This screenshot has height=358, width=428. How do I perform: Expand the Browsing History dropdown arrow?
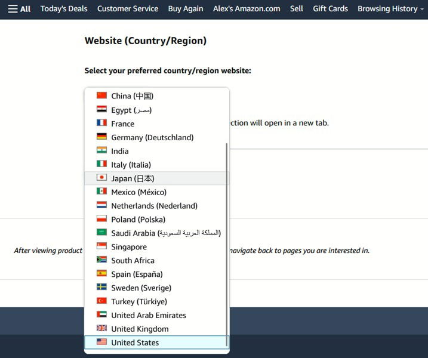tap(422, 10)
